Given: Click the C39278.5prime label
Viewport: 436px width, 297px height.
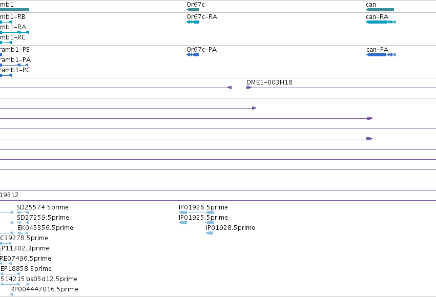Looking at the screenshot, I should (24, 238).
